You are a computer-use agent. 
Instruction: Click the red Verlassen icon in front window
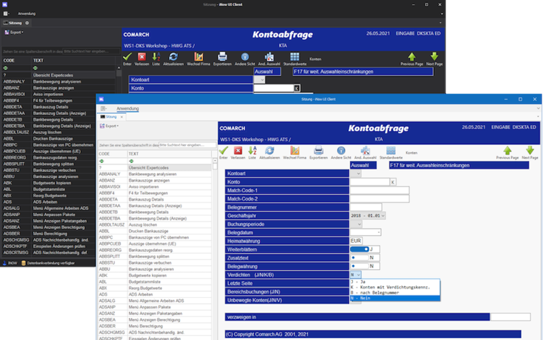click(238, 150)
